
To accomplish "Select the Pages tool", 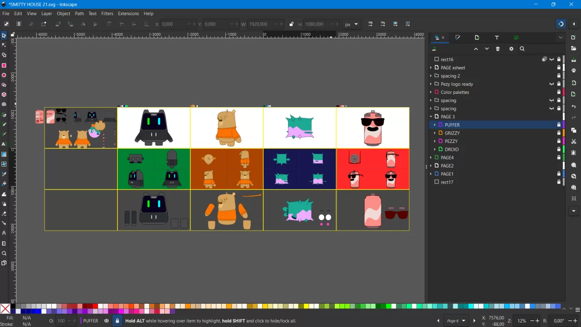I will click(4, 263).
